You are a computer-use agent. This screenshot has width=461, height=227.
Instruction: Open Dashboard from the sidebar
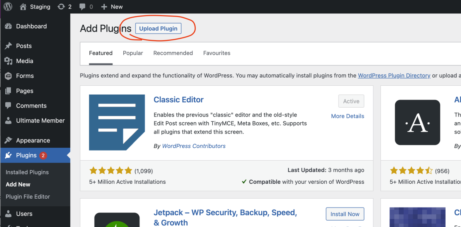pos(31,26)
